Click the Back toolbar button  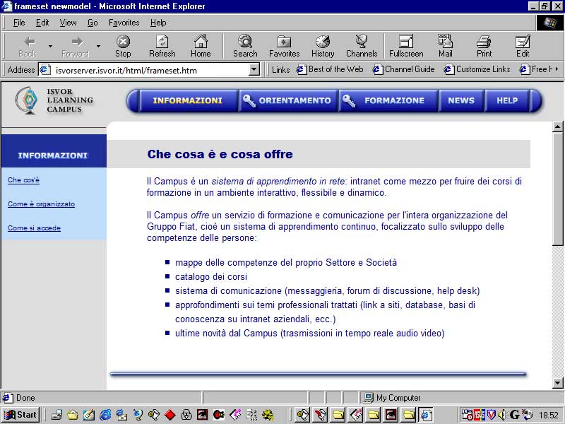pos(28,46)
